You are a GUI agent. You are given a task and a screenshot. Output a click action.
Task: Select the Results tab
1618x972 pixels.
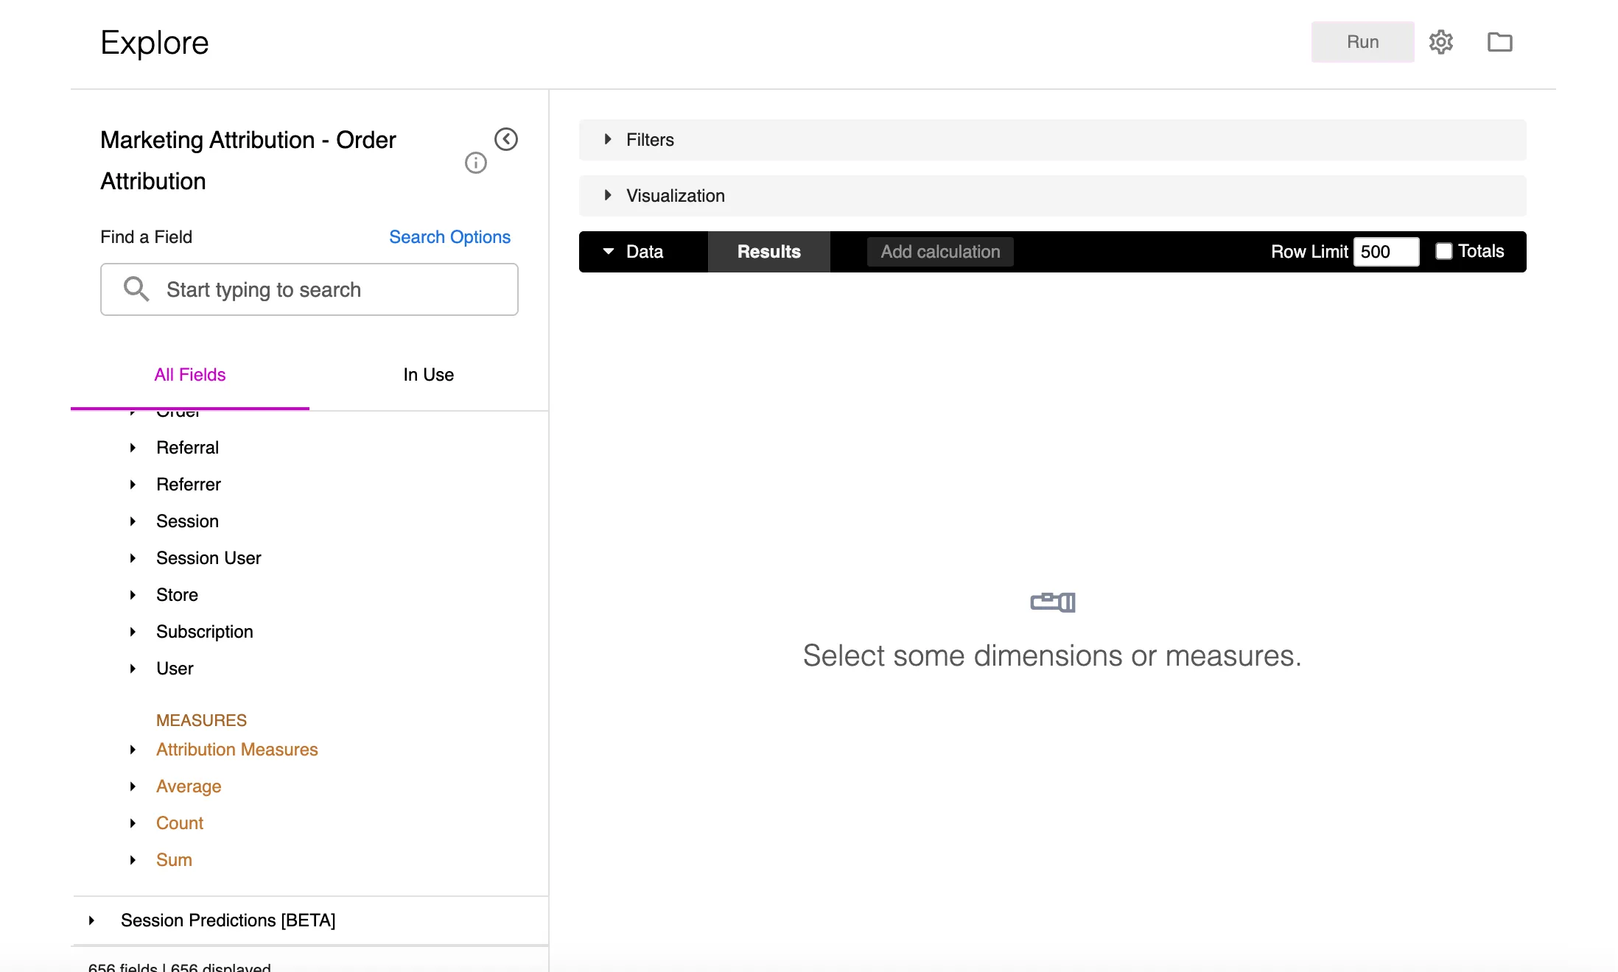(x=768, y=252)
